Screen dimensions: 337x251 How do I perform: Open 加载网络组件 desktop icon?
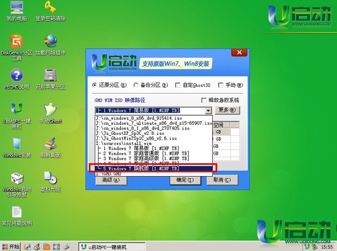(x=50, y=42)
